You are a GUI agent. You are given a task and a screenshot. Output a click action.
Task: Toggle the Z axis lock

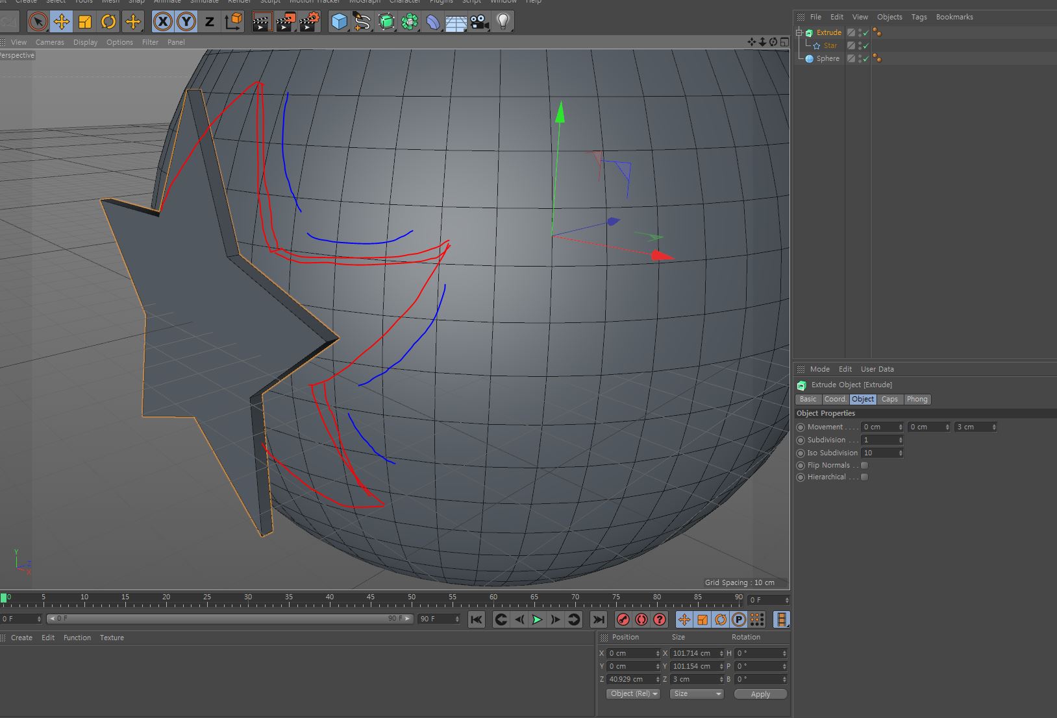(x=209, y=22)
